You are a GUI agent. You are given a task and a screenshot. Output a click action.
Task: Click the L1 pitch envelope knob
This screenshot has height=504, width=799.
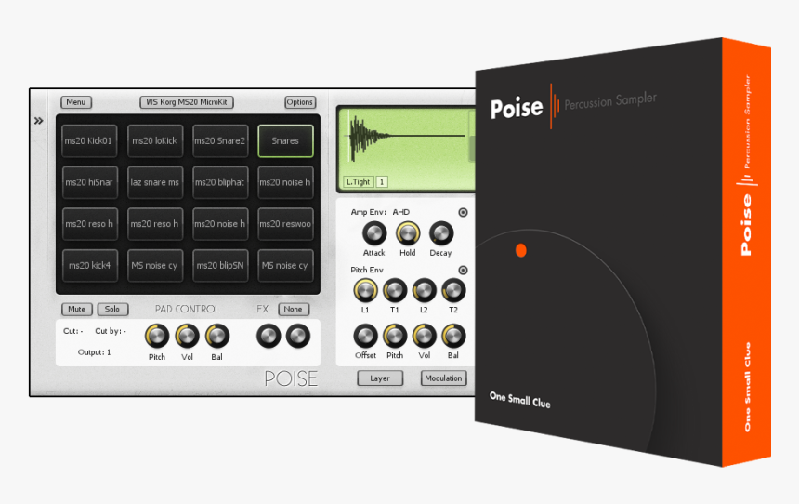click(366, 289)
